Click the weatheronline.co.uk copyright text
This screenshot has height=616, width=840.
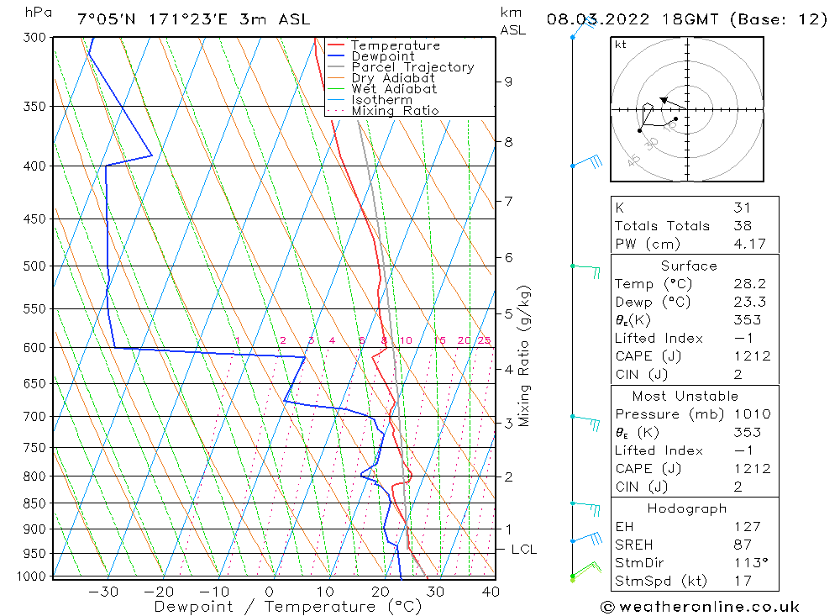pos(700,607)
